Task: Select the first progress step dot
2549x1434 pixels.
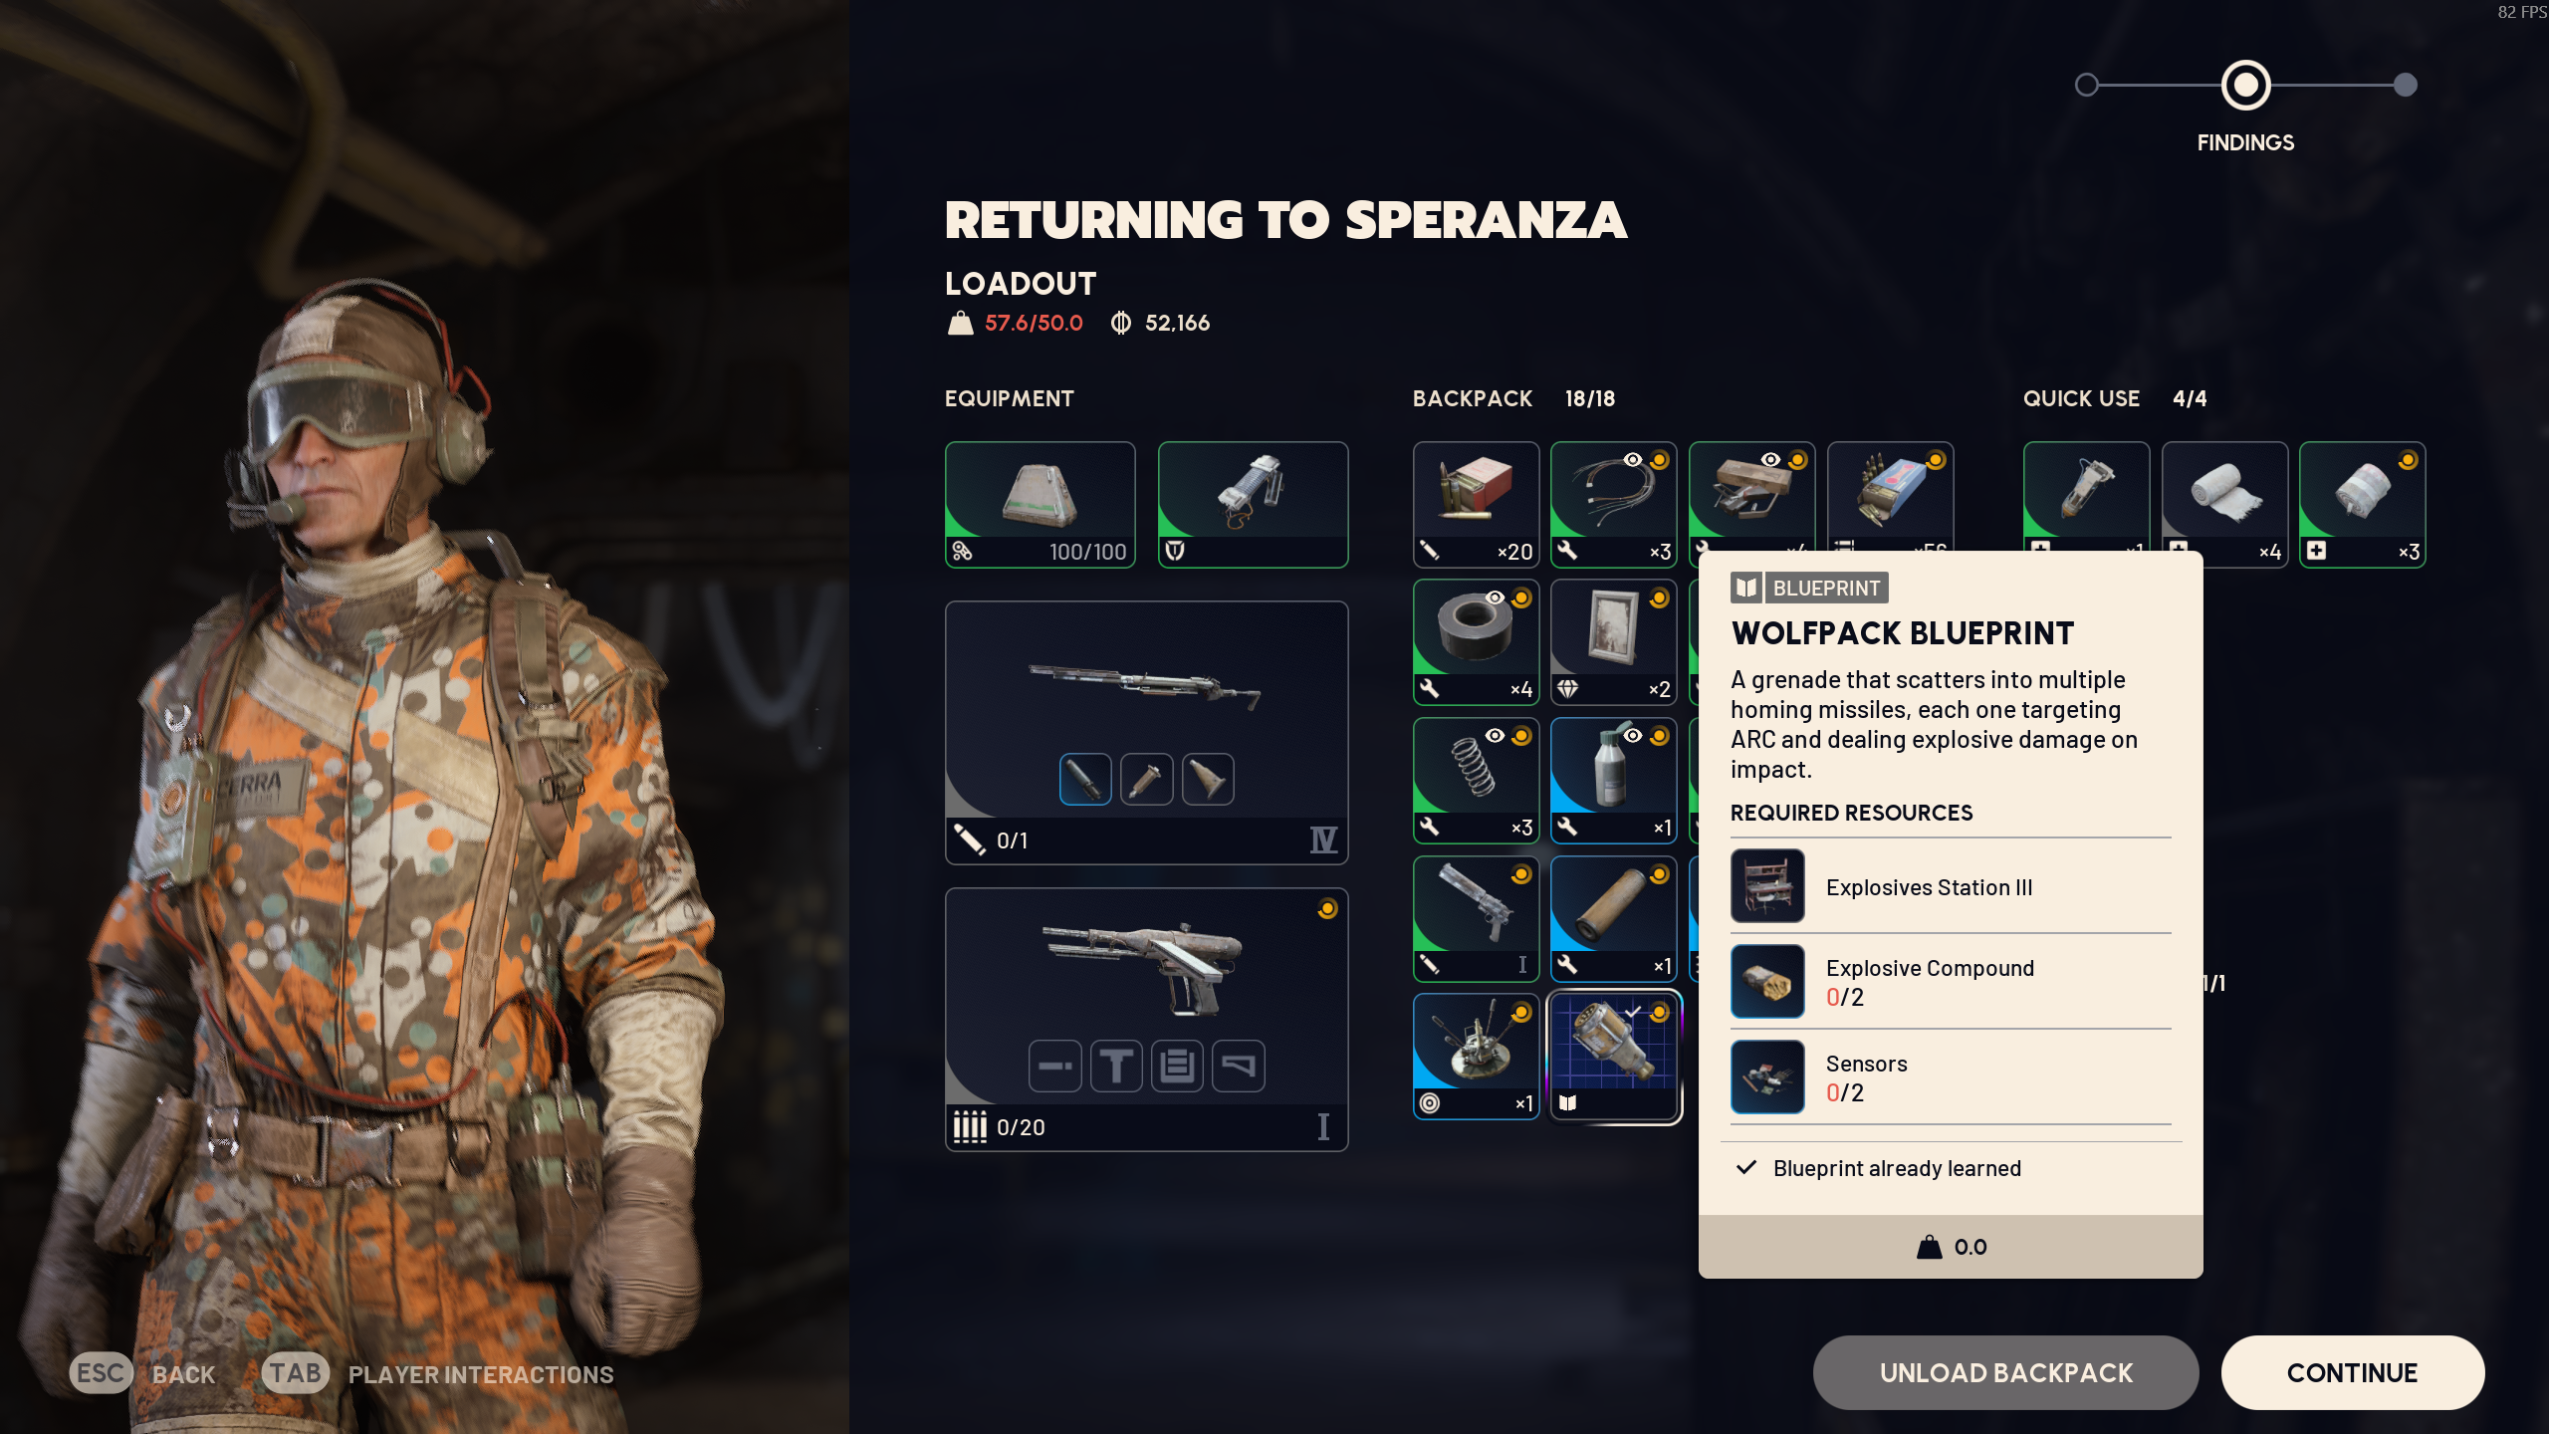Action: tap(2086, 86)
